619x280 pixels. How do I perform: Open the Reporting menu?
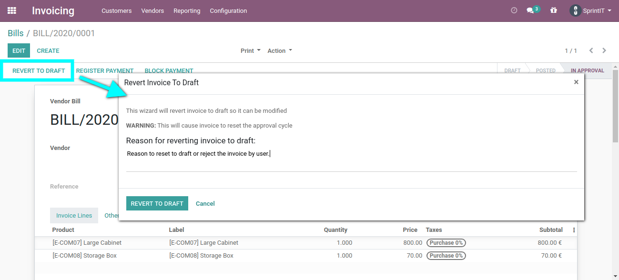pos(187,10)
